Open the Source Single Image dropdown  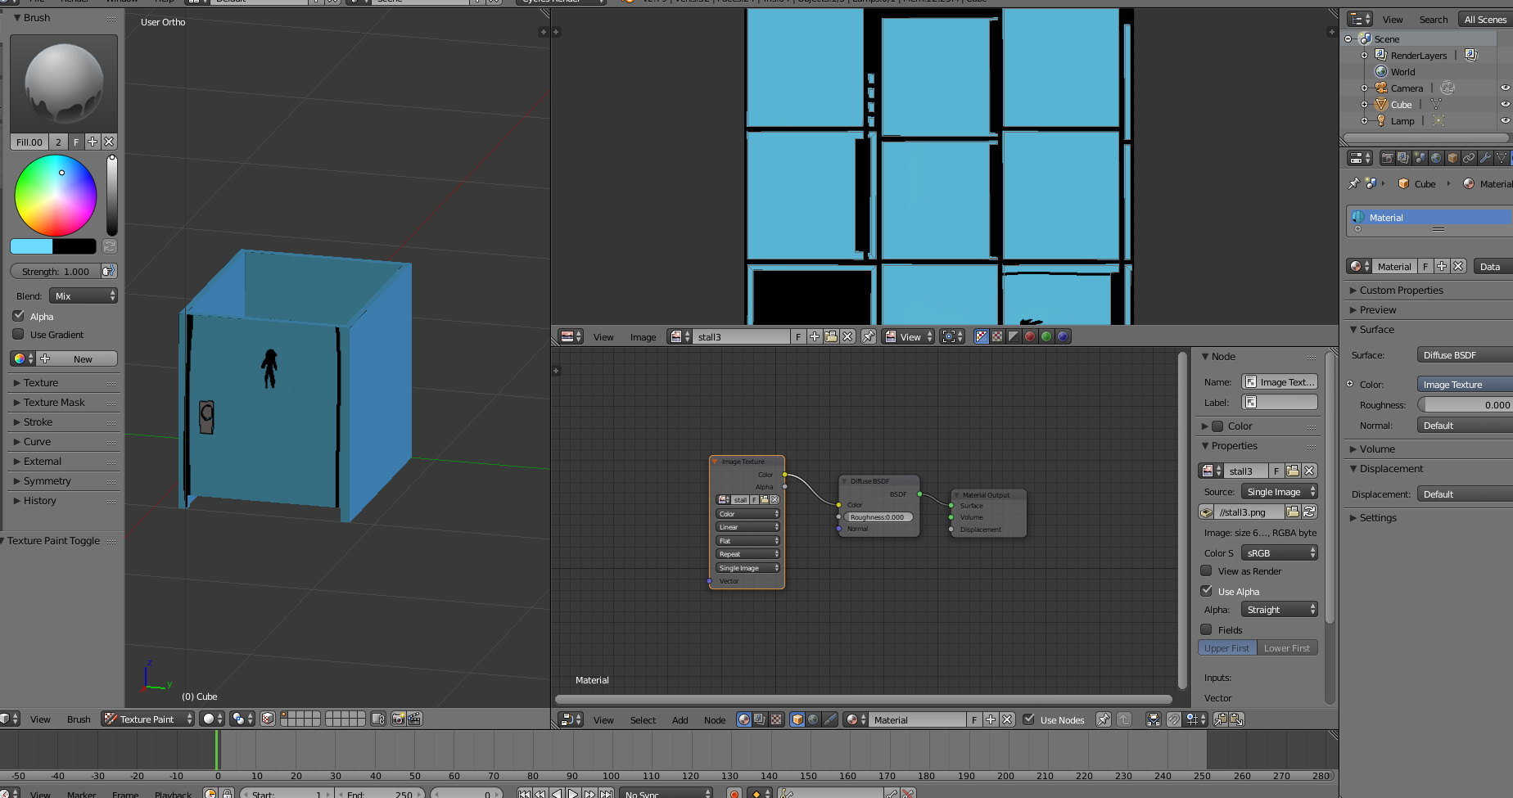[1280, 491]
